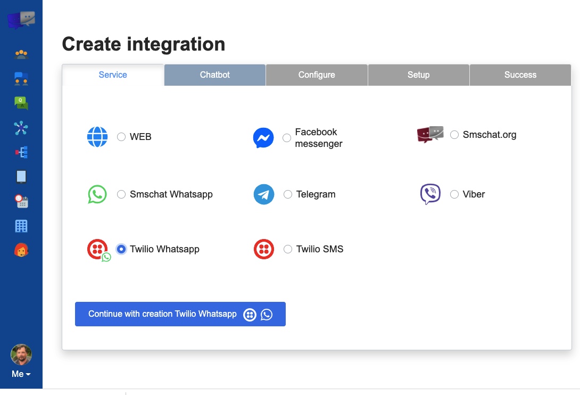Open the flow tree diagram sidebar icon
Viewport: 580px width, 395px height.
point(21,152)
